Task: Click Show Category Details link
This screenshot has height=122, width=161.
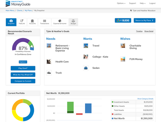Action: click(145, 99)
